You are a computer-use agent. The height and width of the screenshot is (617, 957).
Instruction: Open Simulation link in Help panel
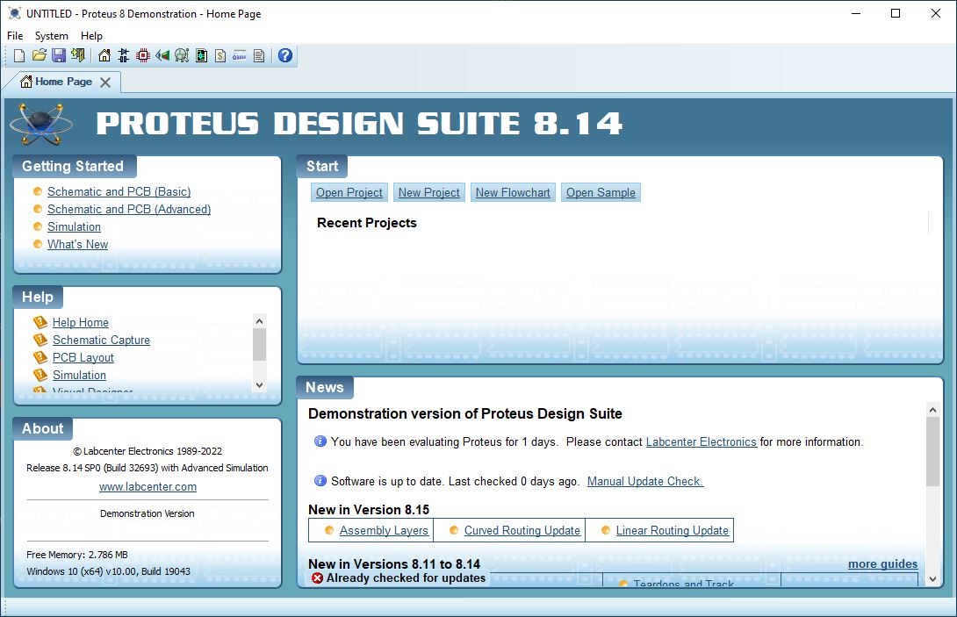[79, 376]
